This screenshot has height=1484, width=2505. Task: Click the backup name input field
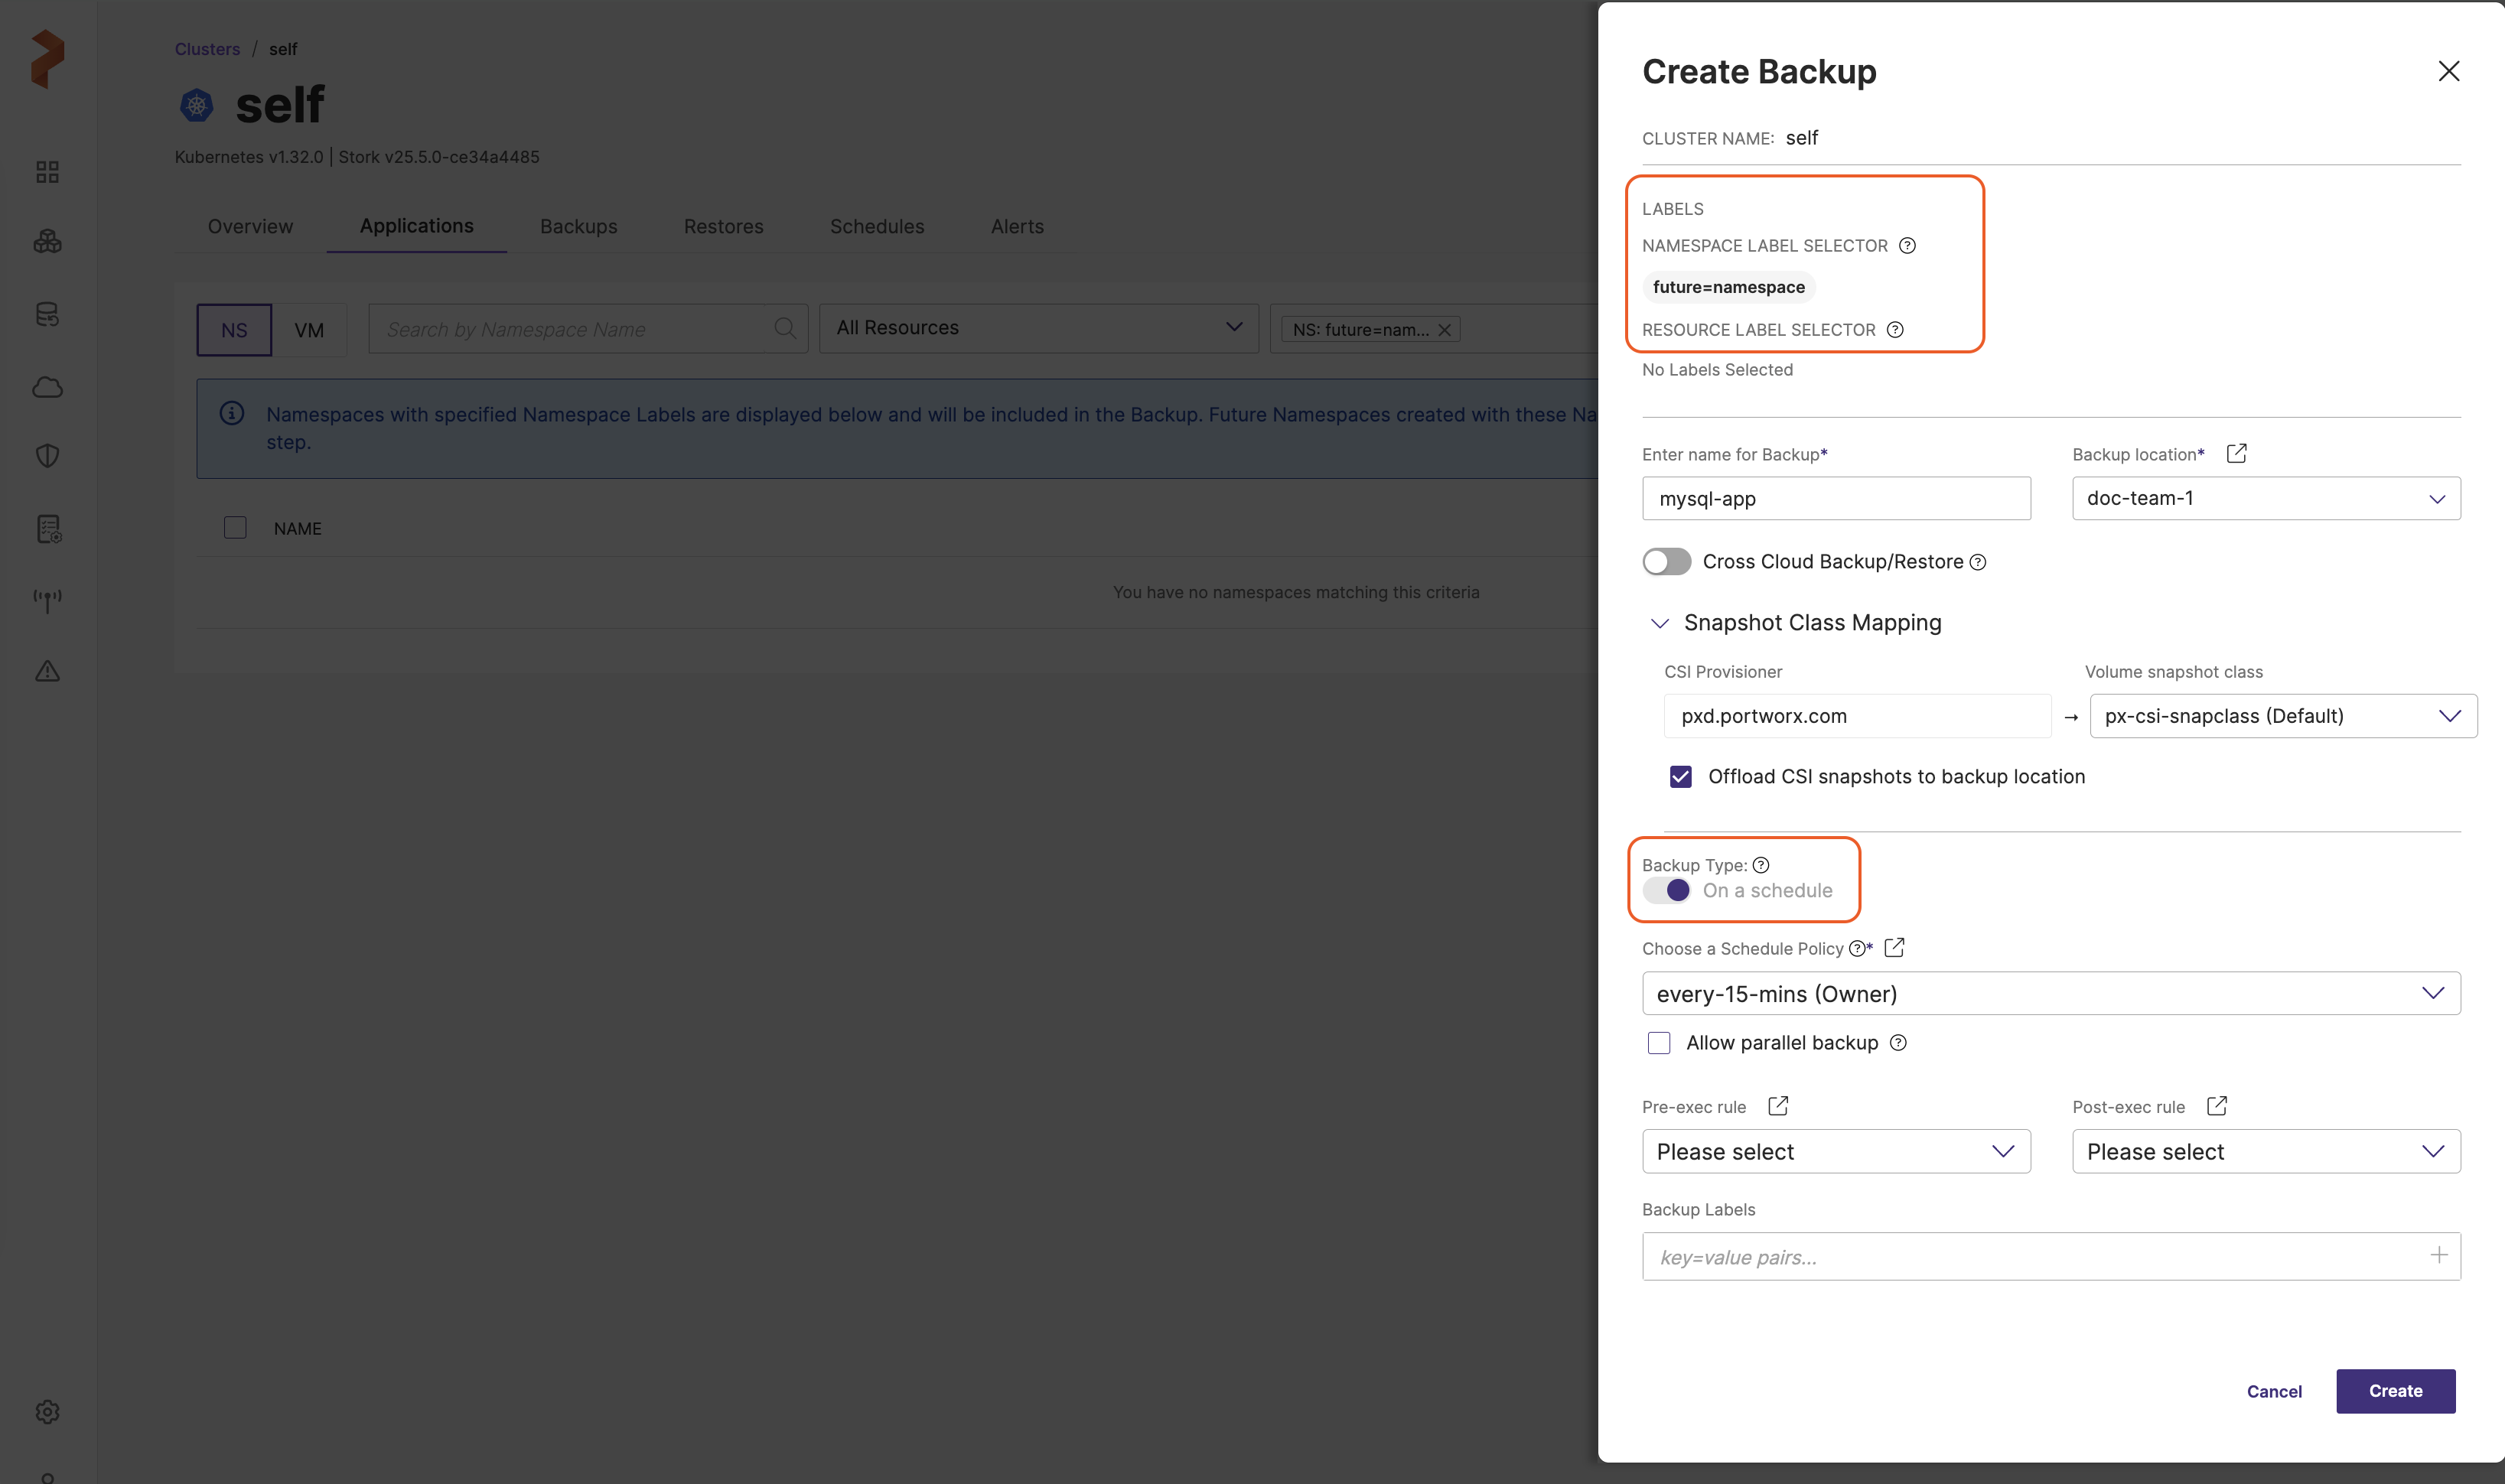1835,498
